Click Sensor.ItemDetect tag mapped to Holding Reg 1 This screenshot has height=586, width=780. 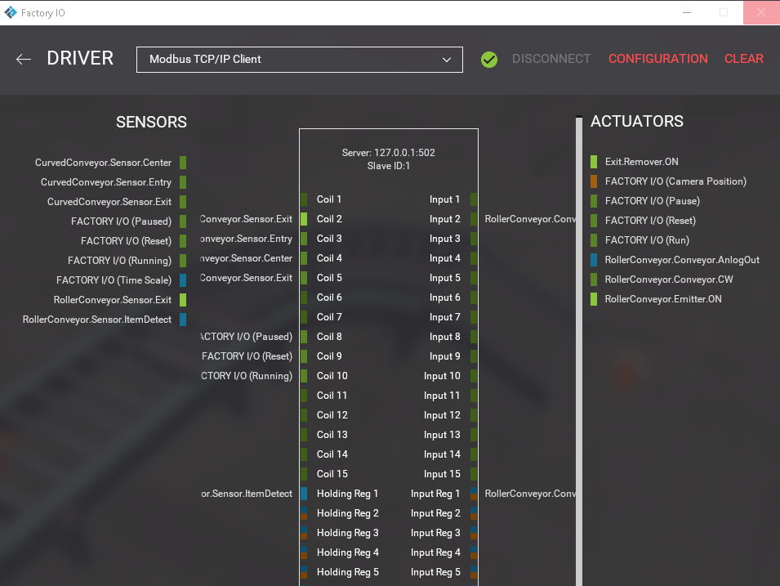coord(246,494)
